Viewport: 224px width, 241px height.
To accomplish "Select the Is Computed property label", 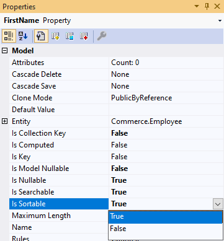I will click(x=33, y=145).
